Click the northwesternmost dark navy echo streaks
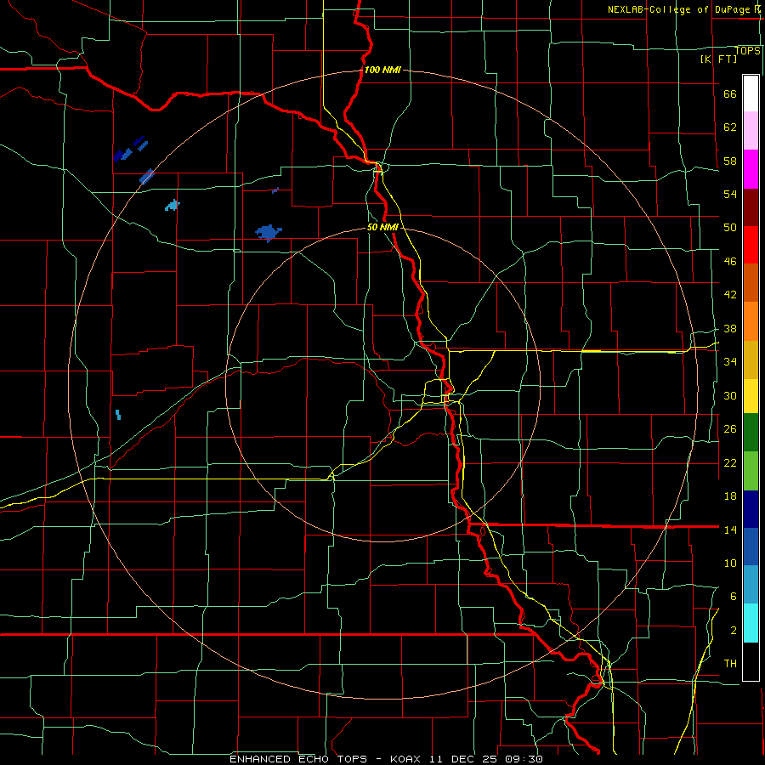 (130, 149)
